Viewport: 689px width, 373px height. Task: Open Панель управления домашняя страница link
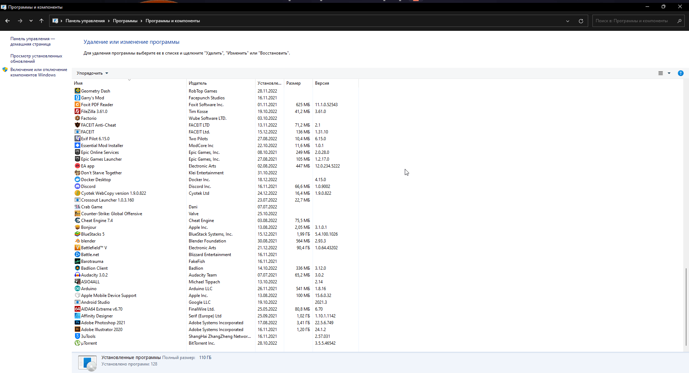click(33, 41)
